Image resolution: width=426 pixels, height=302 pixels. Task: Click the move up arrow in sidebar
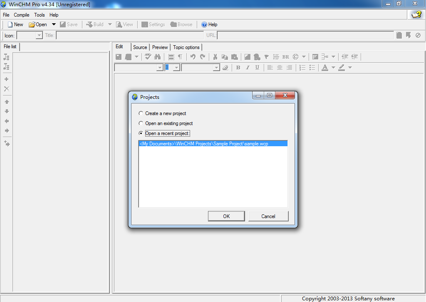pyautogui.click(x=7, y=102)
